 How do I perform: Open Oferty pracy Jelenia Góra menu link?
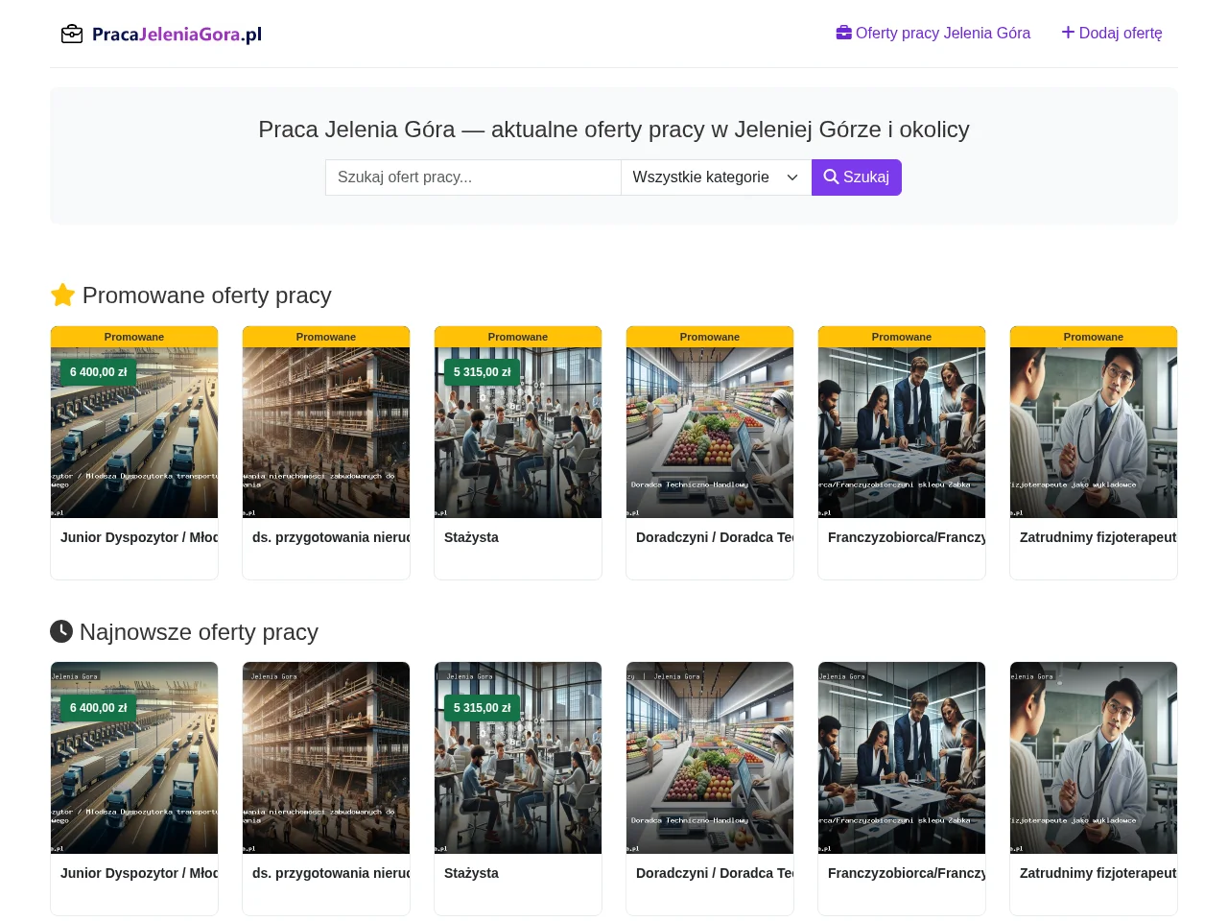click(x=933, y=33)
